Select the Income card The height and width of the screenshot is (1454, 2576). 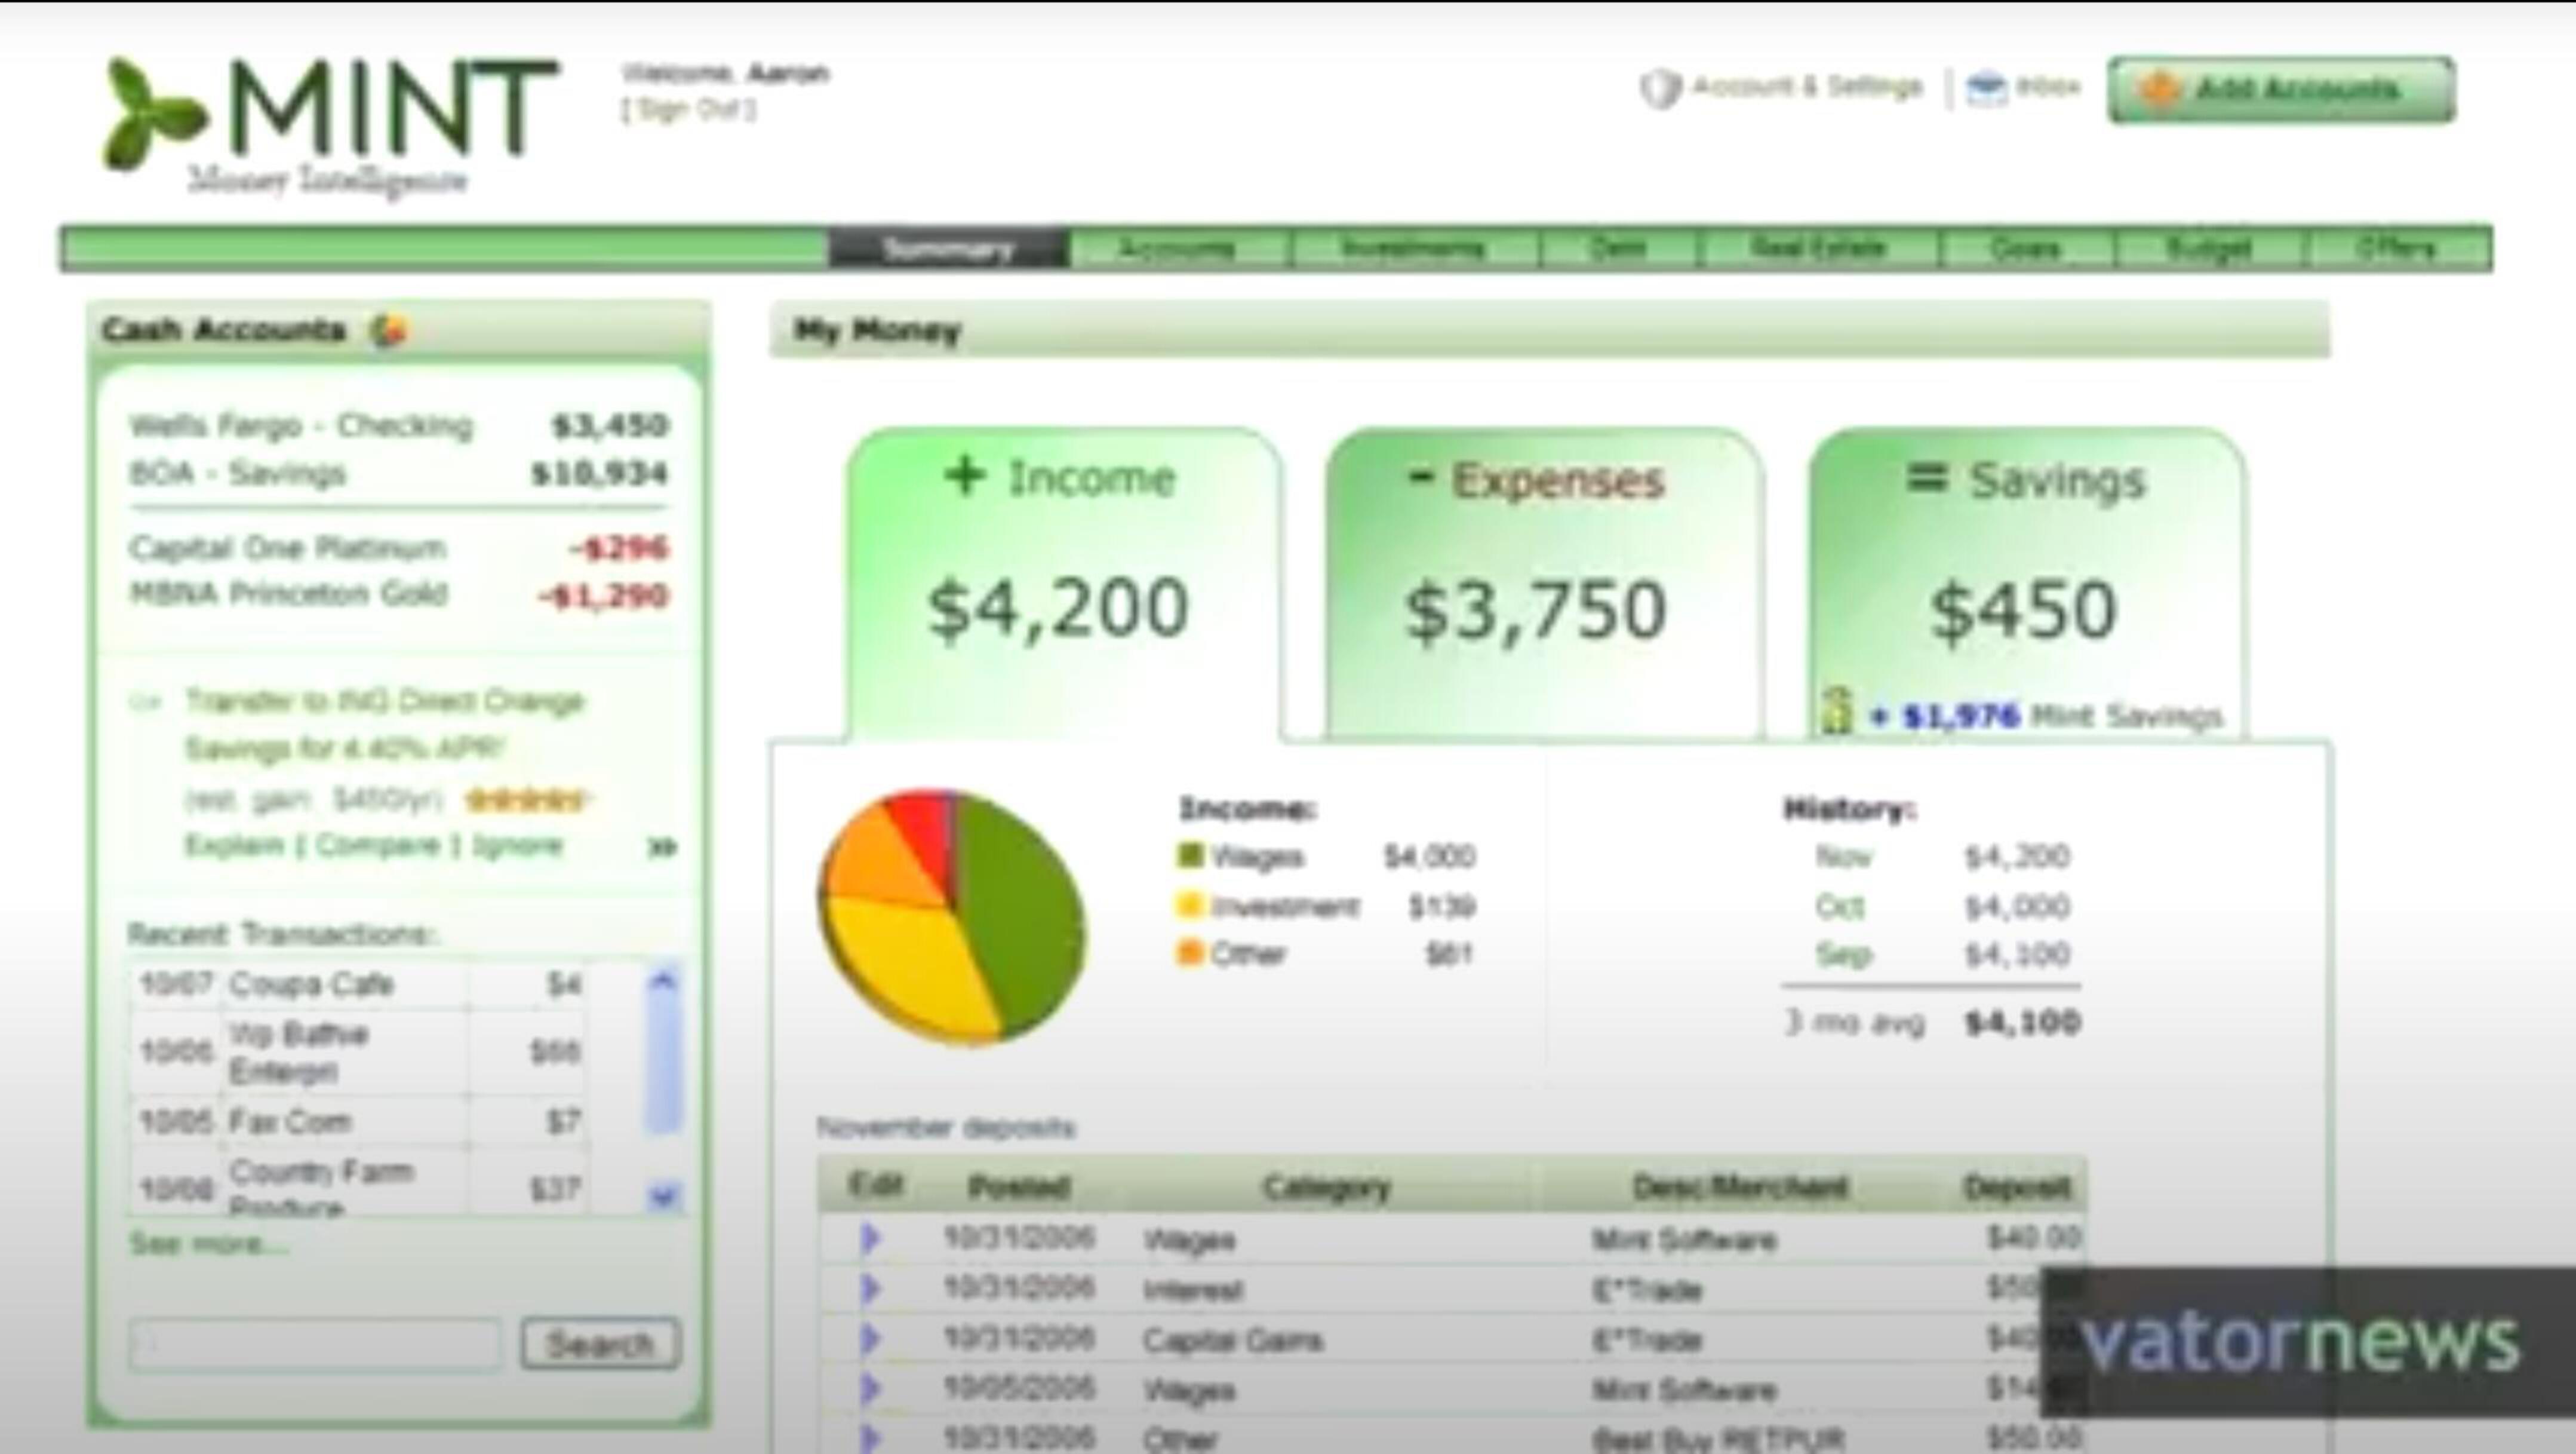(1064, 585)
